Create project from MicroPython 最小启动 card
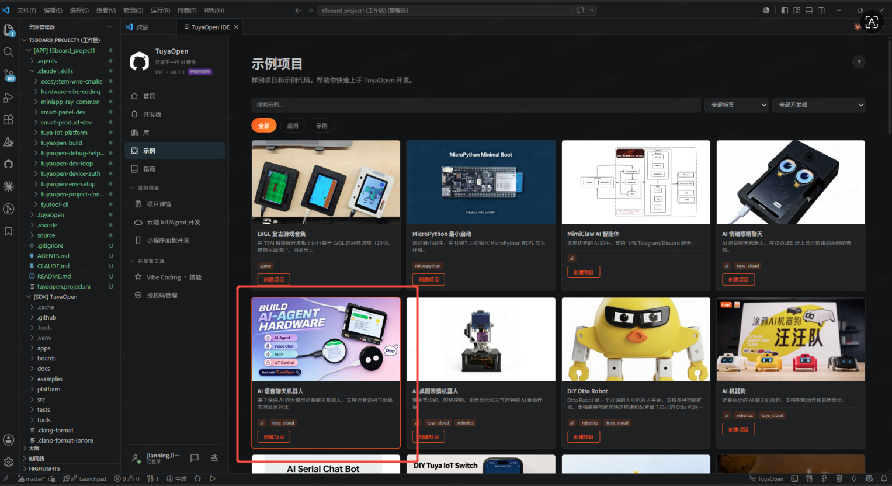The image size is (892, 486). pos(428,280)
